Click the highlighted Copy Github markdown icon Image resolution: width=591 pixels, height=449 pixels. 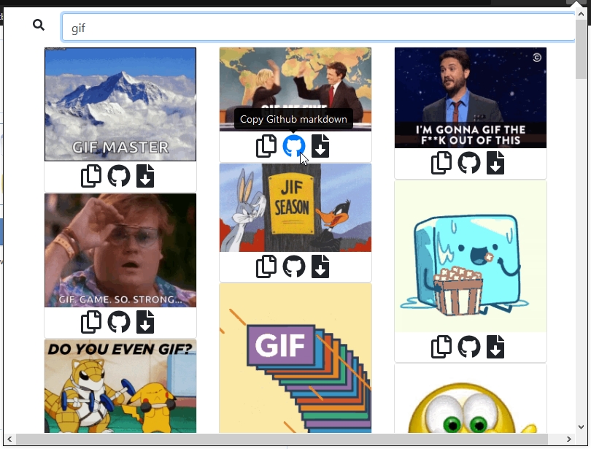[293, 146]
